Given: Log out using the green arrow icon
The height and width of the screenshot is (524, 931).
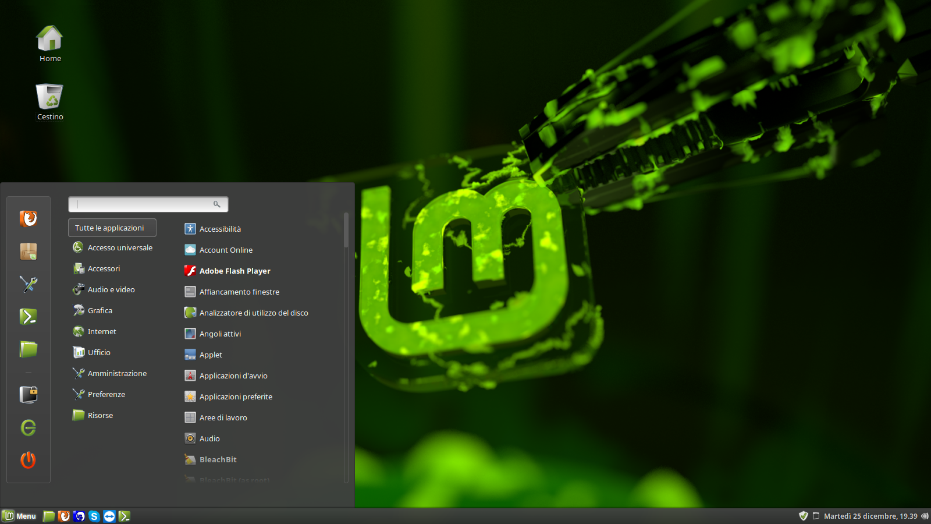Looking at the screenshot, I should point(28,427).
